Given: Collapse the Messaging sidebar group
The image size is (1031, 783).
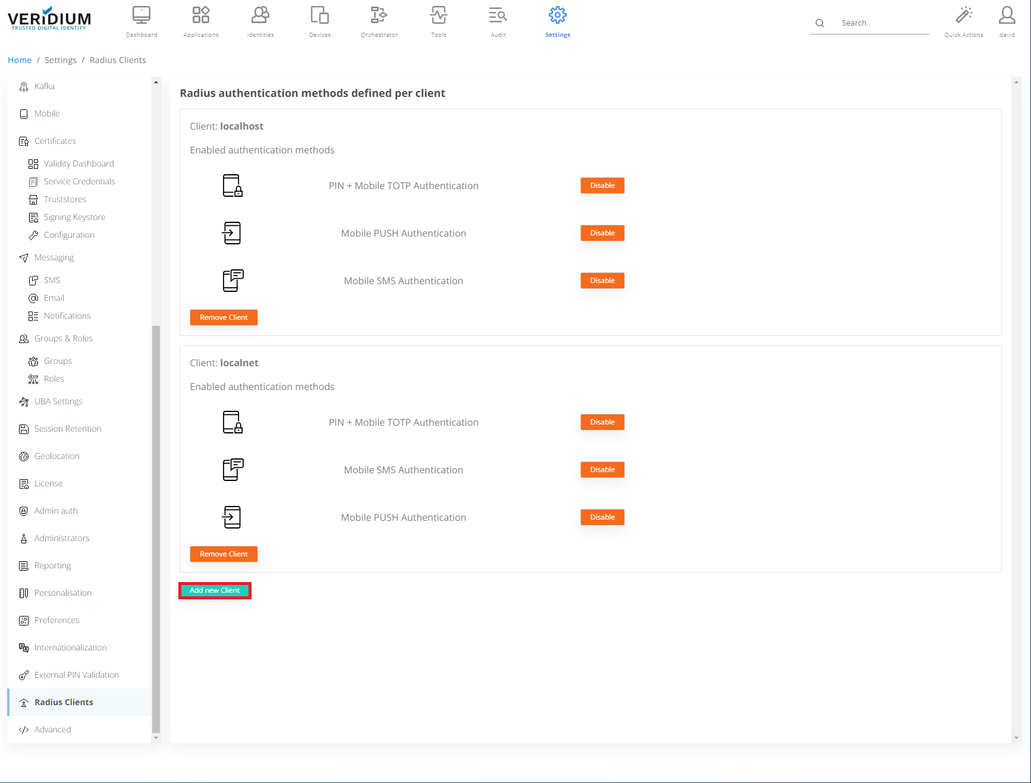Looking at the screenshot, I should click(54, 257).
